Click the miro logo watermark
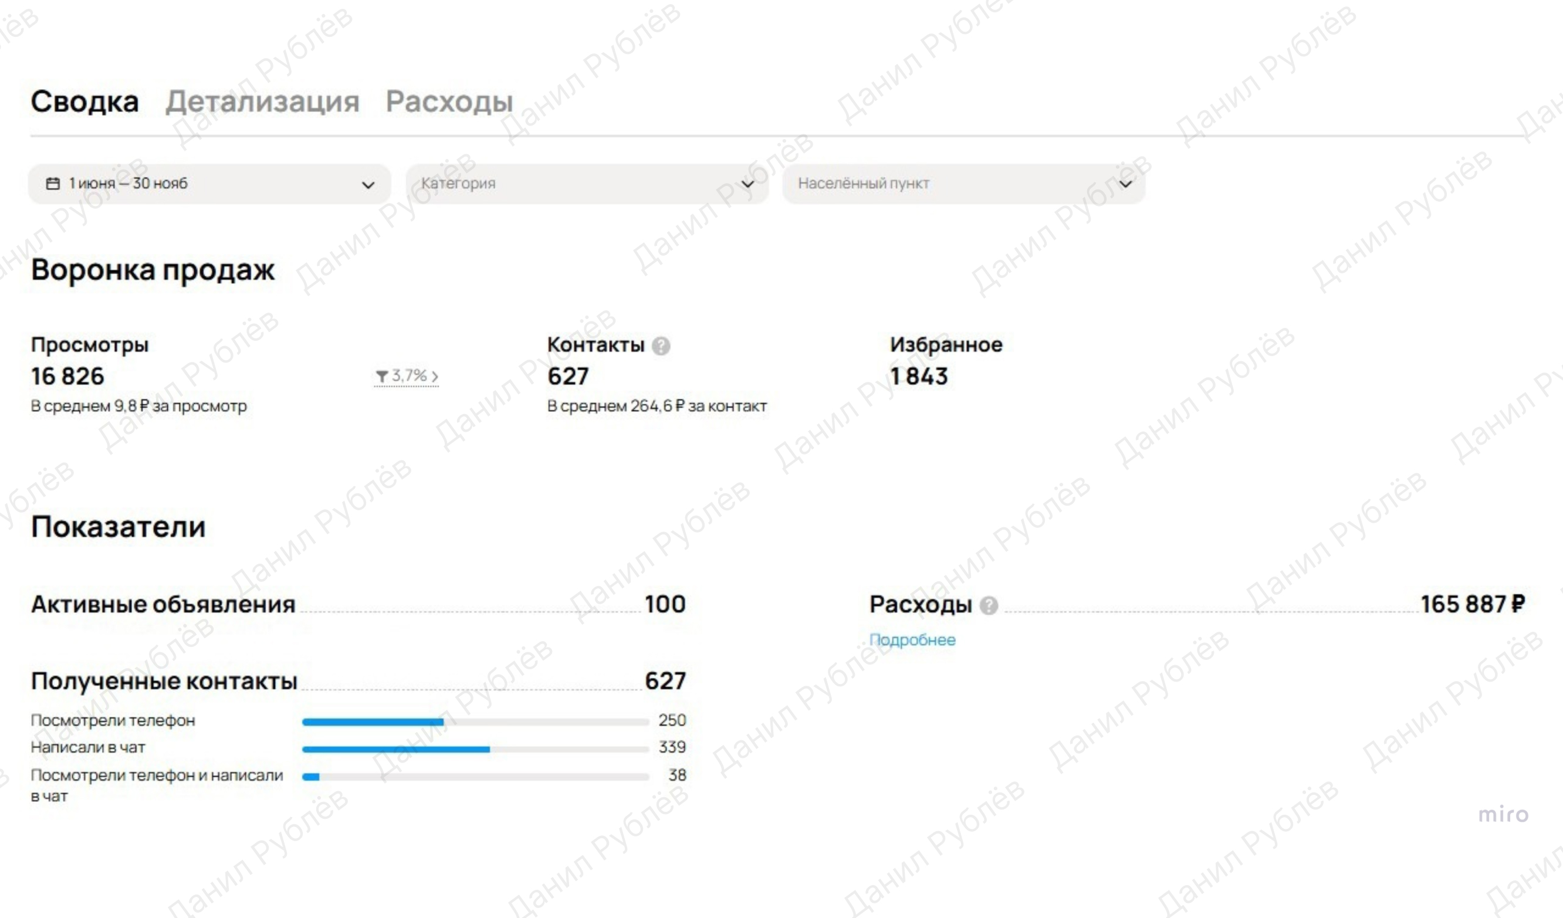Viewport: 1563px width, 918px height. point(1503,814)
